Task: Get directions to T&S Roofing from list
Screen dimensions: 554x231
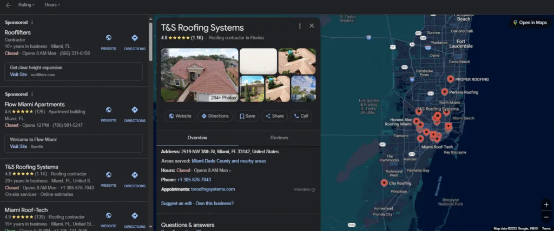Action: 135,175
